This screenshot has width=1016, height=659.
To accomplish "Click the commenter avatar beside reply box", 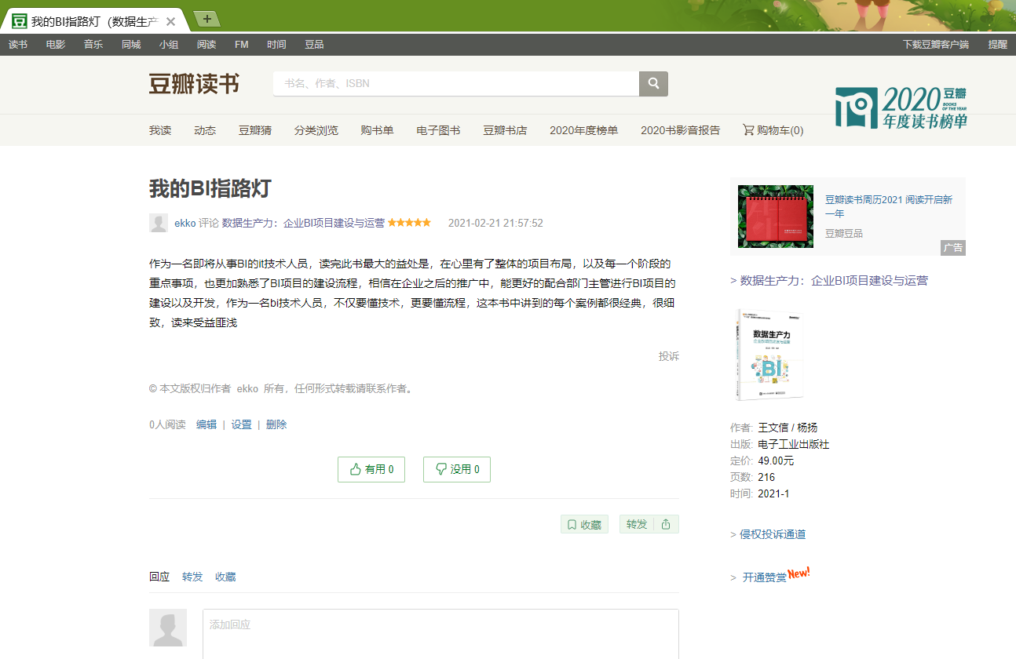I will click(x=168, y=628).
